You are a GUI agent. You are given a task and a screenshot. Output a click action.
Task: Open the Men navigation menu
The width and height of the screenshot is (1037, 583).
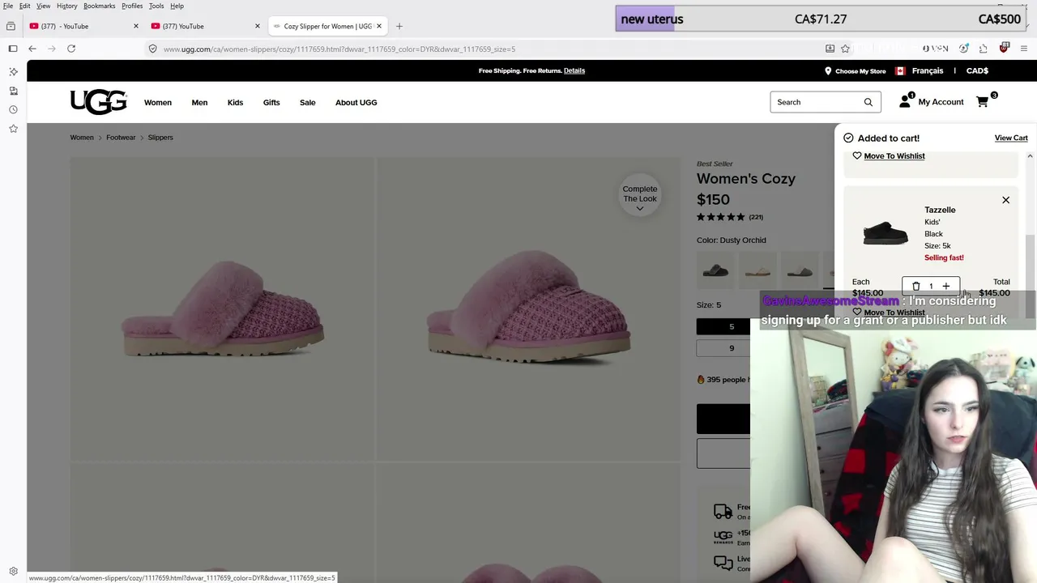(x=199, y=102)
